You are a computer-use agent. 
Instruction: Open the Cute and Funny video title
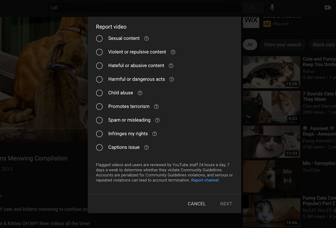[x=319, y=62]
